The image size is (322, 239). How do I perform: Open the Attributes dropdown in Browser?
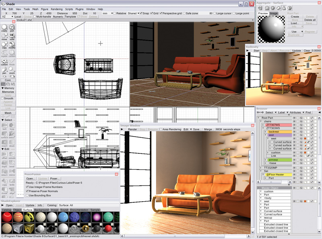pyautogui.click(x=297, y=112)
